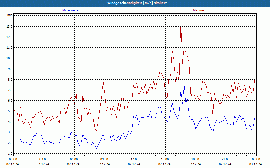Viewport: 270px width, 168px height.
Task: Select the blue "Mittelwerte" legend label
Action: pyautogui.click(x=71, y=10)
